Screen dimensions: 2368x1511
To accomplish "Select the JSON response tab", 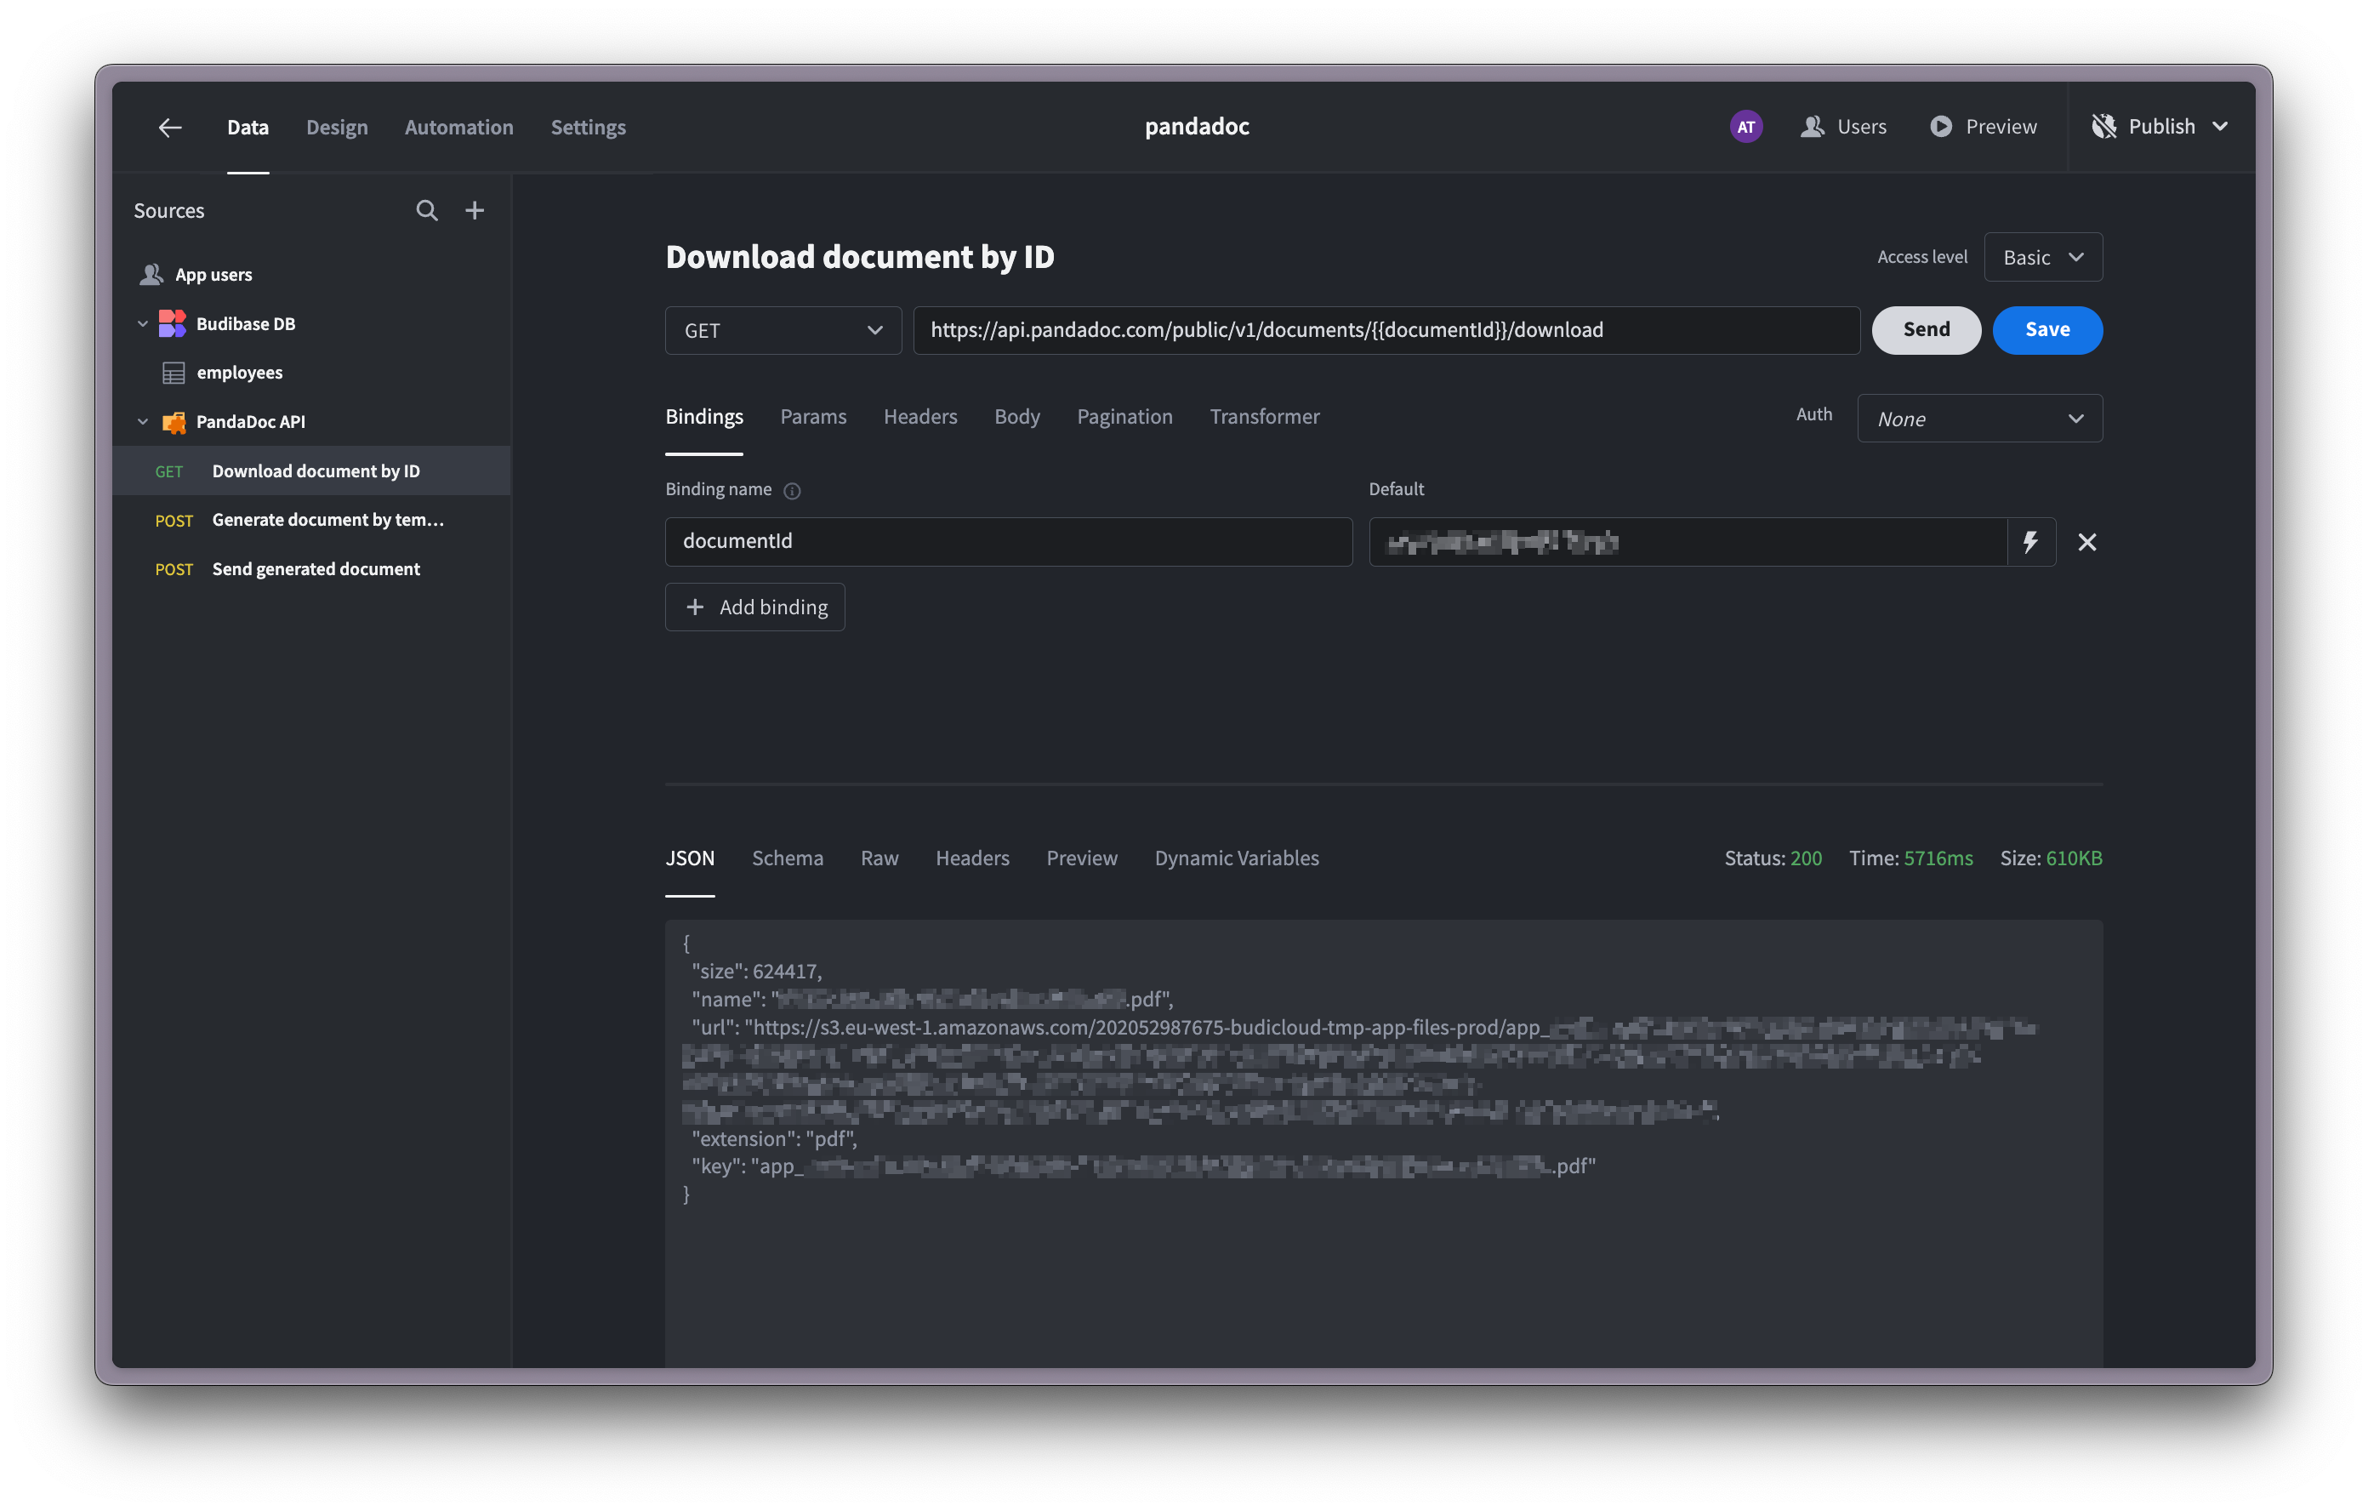I will (x=691, y=858).
